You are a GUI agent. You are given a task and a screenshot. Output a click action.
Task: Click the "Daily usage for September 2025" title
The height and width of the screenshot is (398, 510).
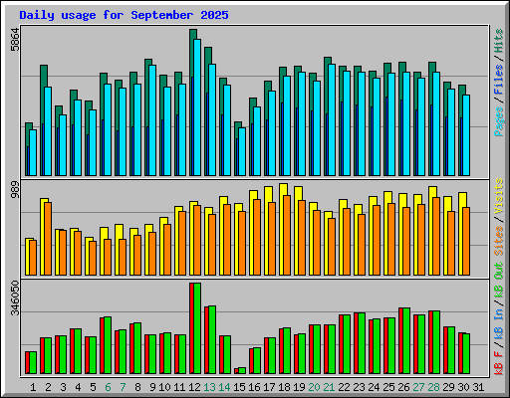click(124, 15)
